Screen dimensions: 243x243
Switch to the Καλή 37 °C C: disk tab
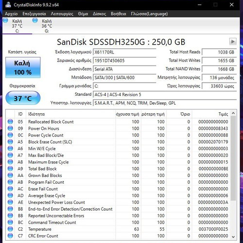pos(17,26)
